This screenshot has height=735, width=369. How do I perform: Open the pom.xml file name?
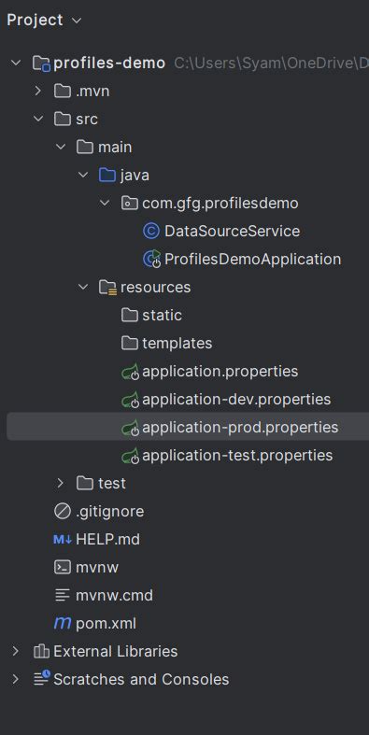[x=106, y=624]
